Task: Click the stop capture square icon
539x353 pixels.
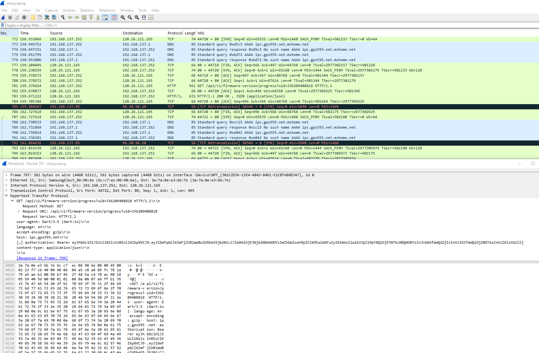Action: coord(10,17)
